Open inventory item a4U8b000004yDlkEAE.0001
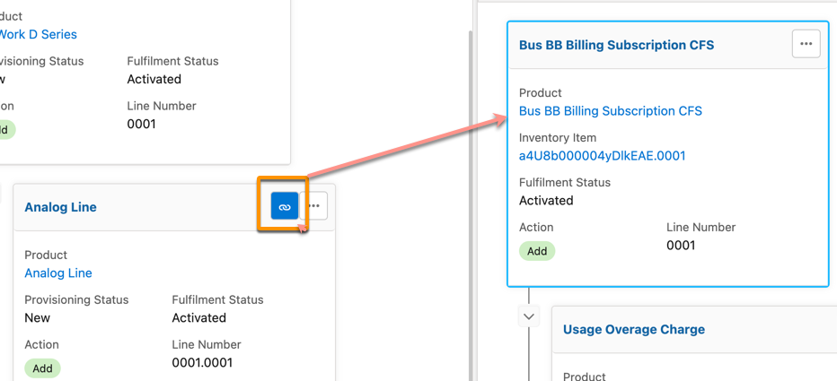This screenshot has height=381, width=837. click(x=602, y=155)
